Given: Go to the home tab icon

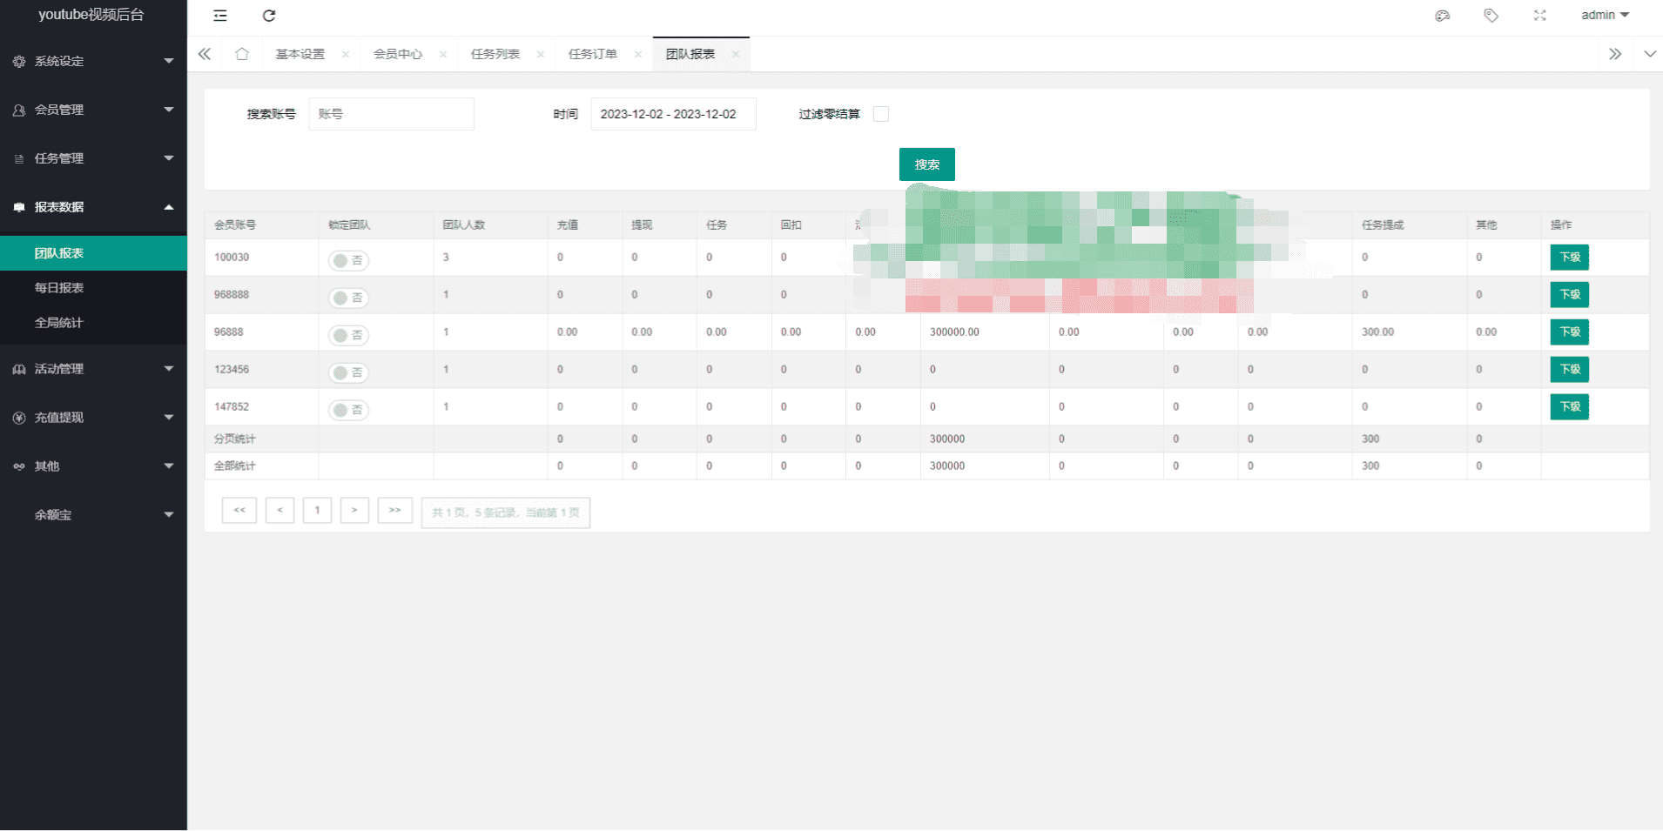Looking at the screenshot, I should click(242, 54).
